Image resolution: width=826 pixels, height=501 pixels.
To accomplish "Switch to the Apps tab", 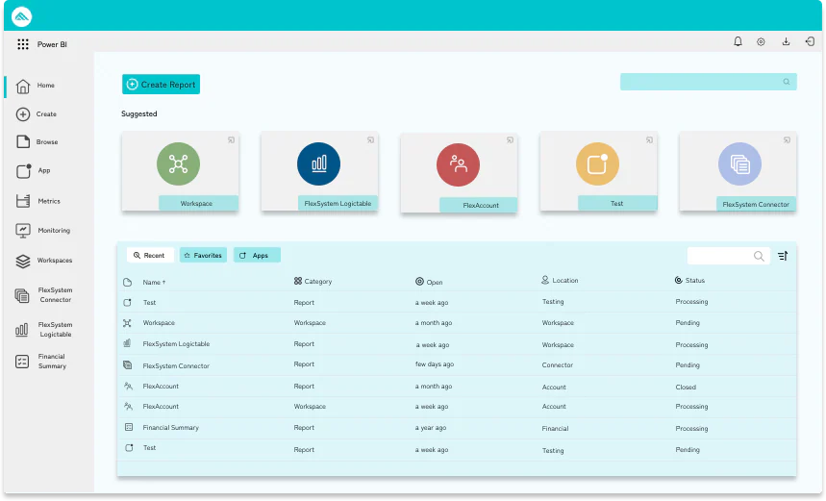I will pos(257,256).
